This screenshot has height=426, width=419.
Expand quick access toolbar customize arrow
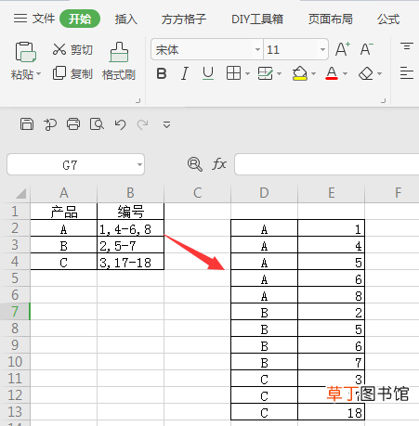tap(166, 124)
